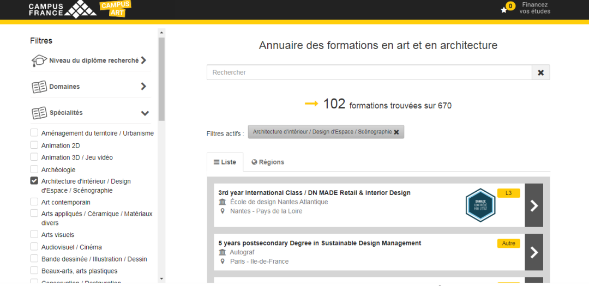
Task: Clear the search field with the X button
Action: tap(541, 72)
